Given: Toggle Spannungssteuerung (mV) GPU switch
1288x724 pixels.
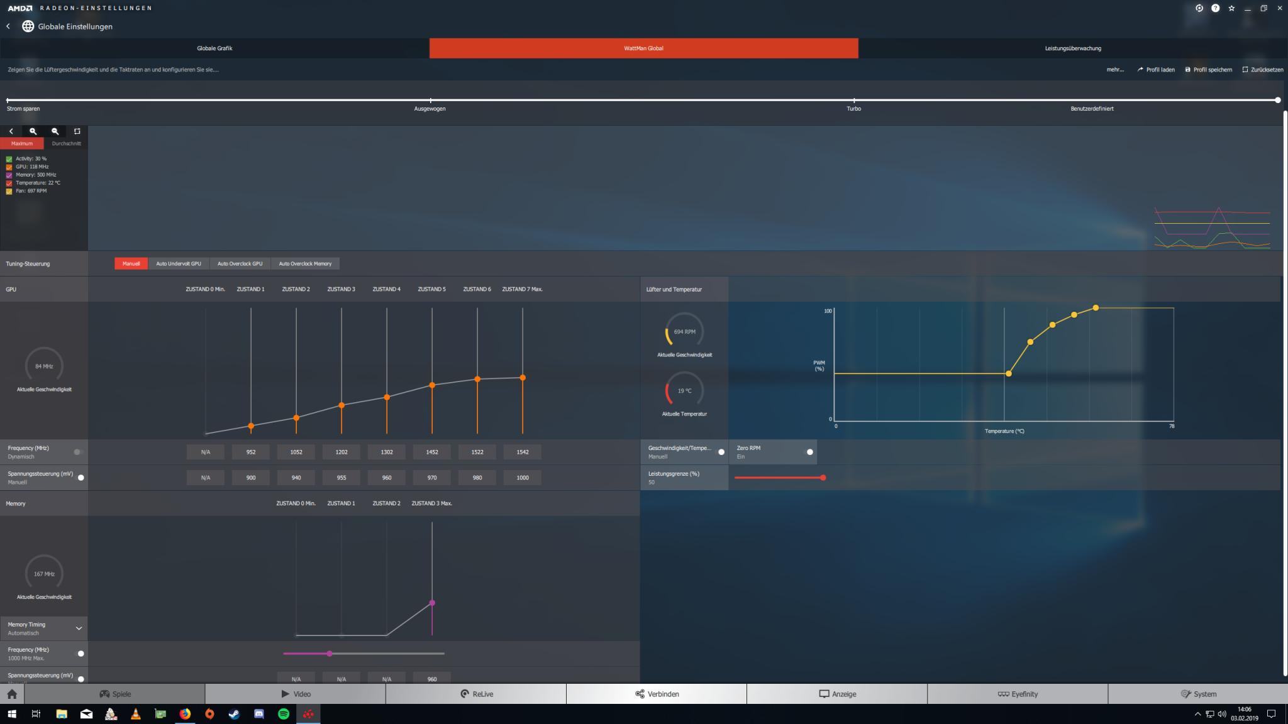Looking at the screenshot, I should pos(80,478).
